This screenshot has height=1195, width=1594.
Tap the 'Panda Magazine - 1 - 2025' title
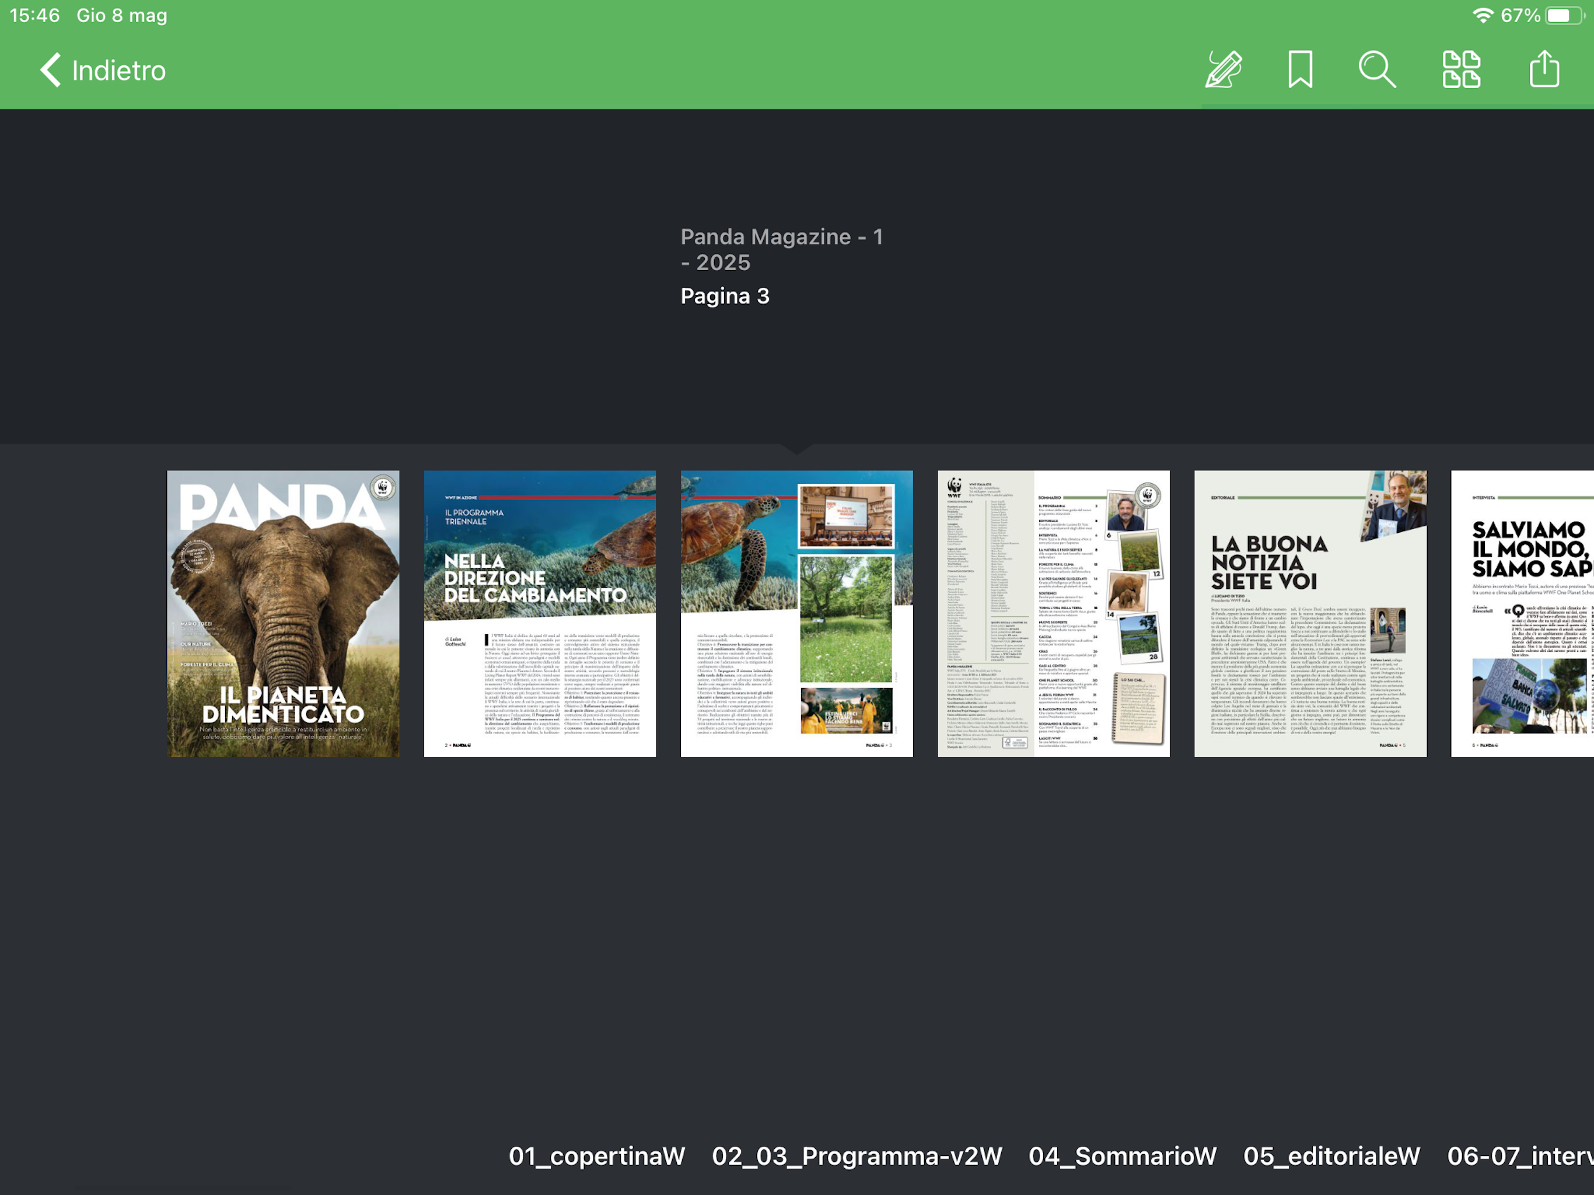(x=782, y=249)
